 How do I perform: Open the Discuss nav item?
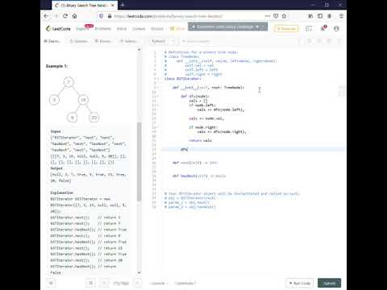point(157,29)
